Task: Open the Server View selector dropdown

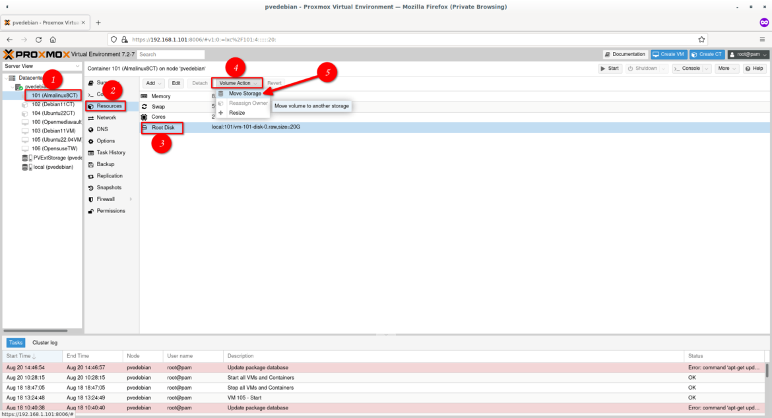Action: tap(42, 66)
